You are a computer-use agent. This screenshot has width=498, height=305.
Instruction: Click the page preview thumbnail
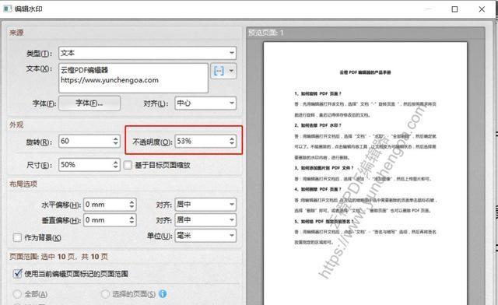click(x=365, y=174)
